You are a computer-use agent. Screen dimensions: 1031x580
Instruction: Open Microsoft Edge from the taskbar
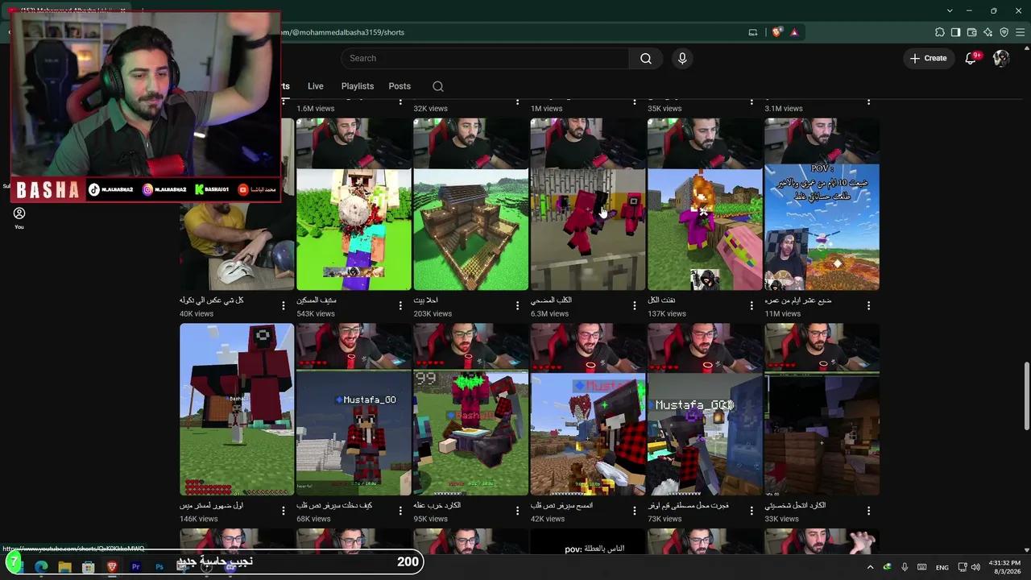click(41, 567)
